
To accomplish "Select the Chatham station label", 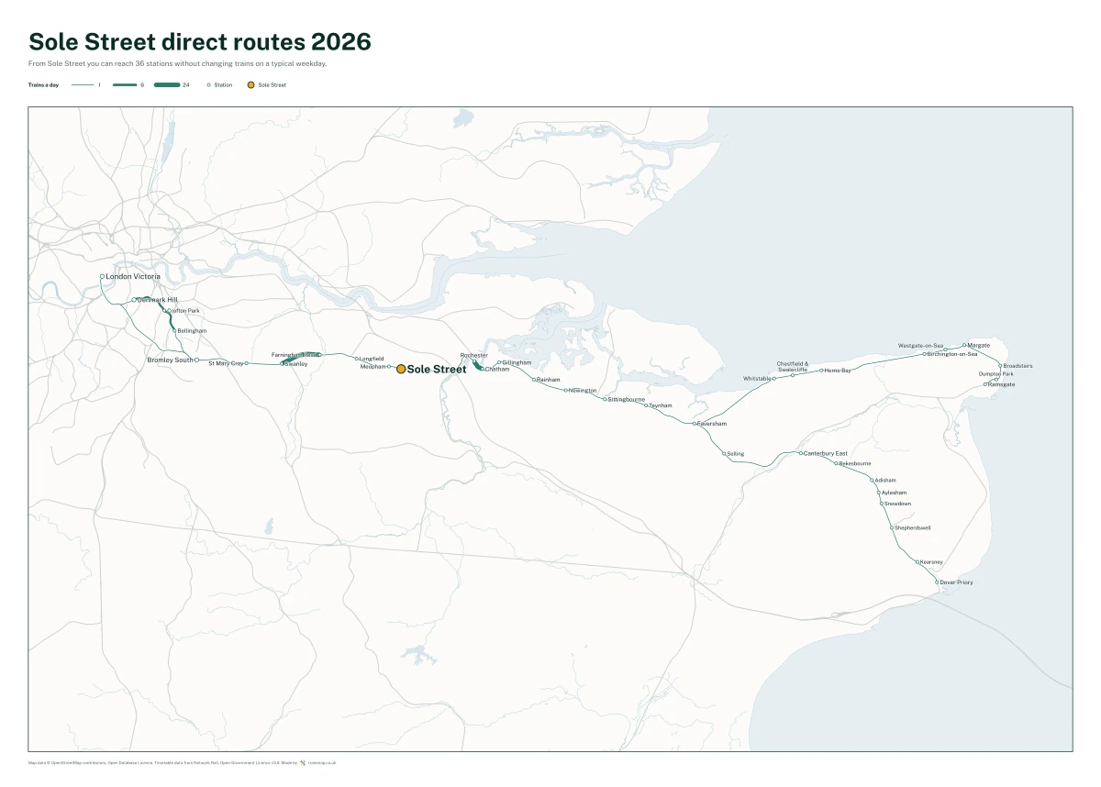I will click(496, 369).
